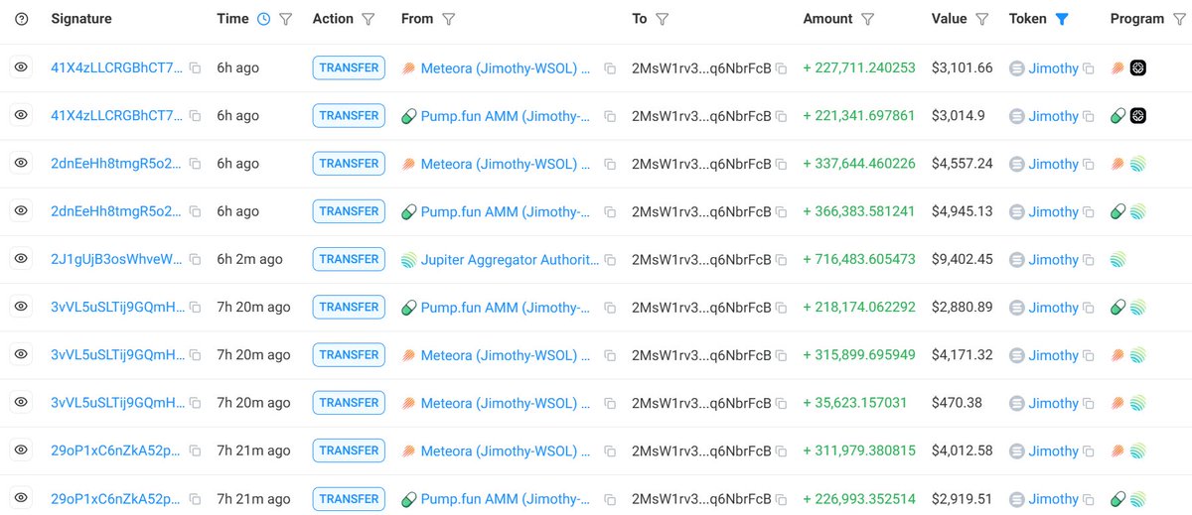Copy the To address in the $2,919.51 row
Screen dimensions: 1192x515
click(782, 499)
